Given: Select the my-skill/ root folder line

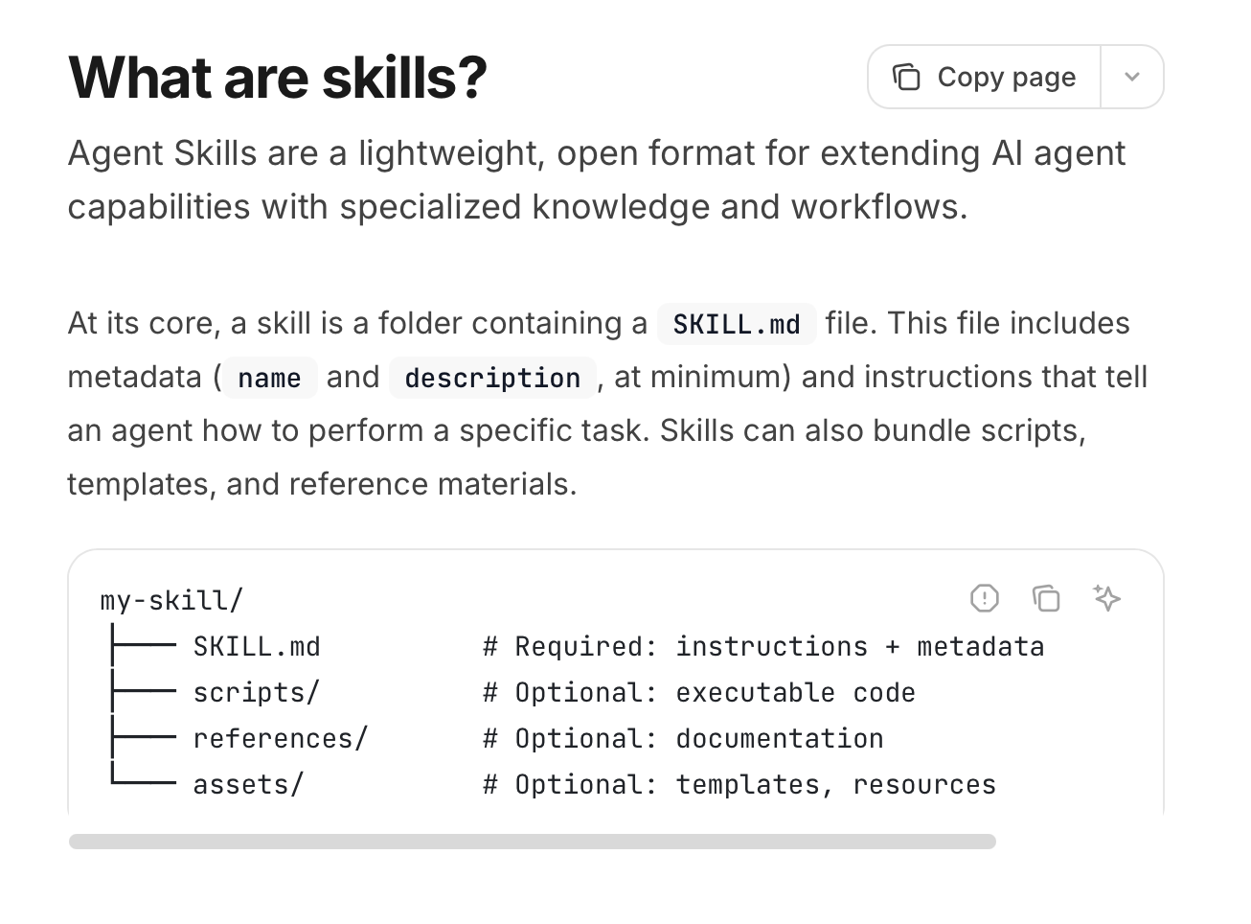Looking at the screenshot, I should point(171,600).
